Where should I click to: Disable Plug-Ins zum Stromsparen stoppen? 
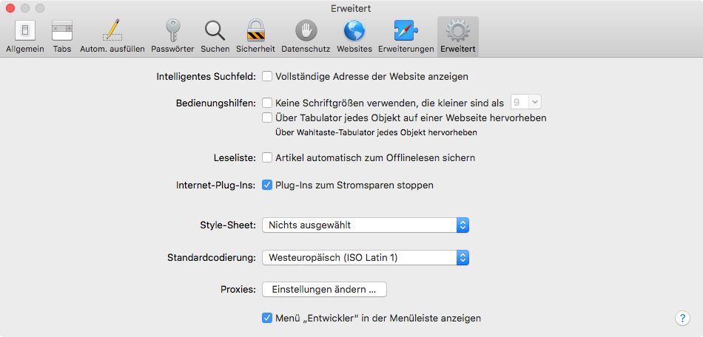coord(267,185)
